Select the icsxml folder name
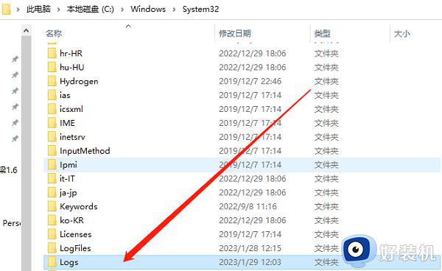442x271 pixels. pos(71,109)
